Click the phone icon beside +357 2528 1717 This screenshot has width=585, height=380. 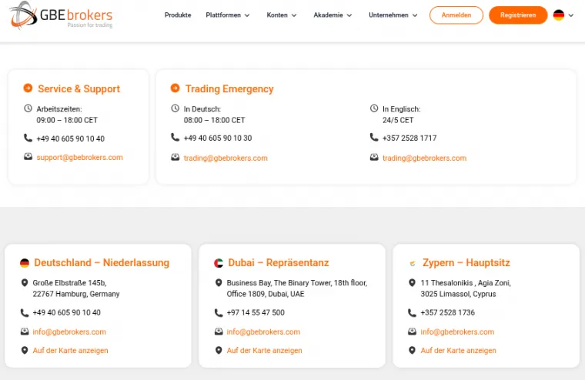click(x=374, y=138)
